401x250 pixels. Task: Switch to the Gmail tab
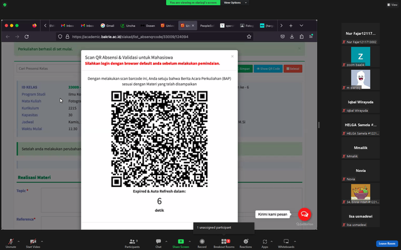coord(107,26)
